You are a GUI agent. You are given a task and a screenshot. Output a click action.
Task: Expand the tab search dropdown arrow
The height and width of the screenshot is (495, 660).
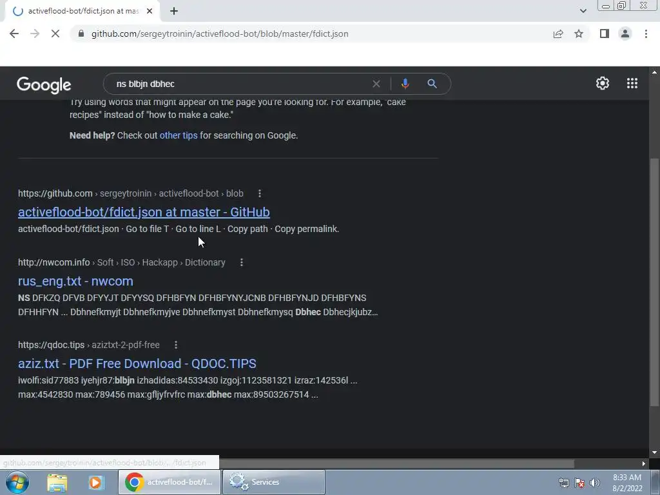coord(583,11)
